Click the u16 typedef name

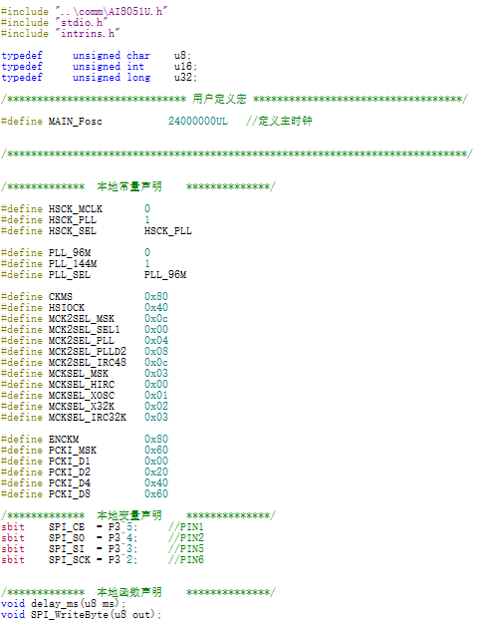185,66
